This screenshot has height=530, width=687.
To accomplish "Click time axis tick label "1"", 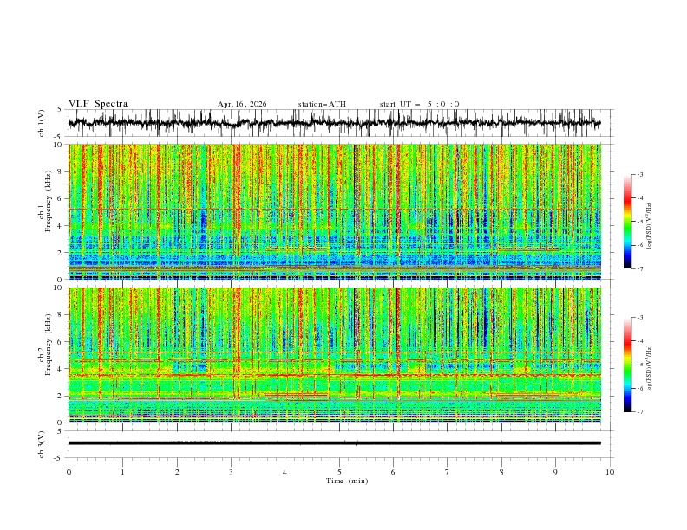I will [122, 472].
